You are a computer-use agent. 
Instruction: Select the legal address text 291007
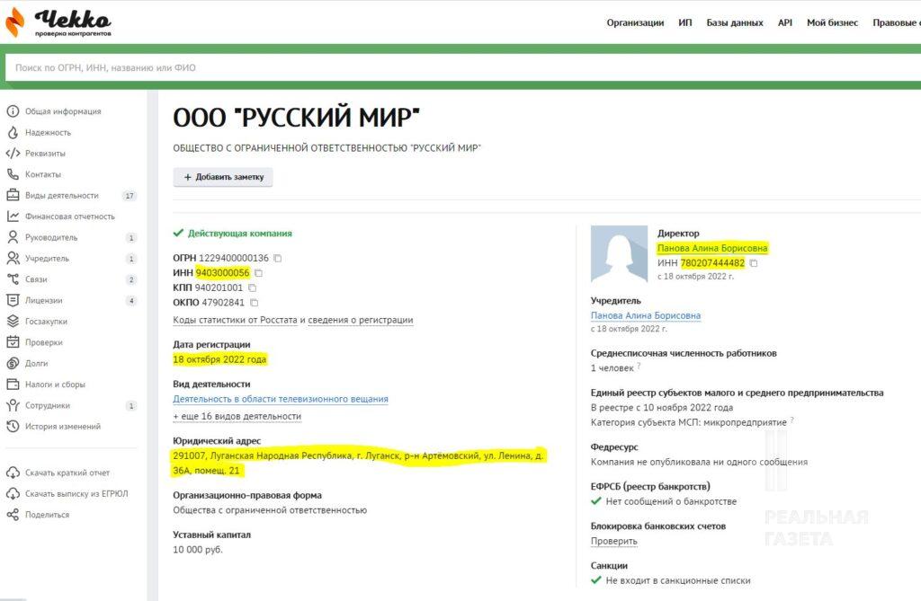pos(358,463)
